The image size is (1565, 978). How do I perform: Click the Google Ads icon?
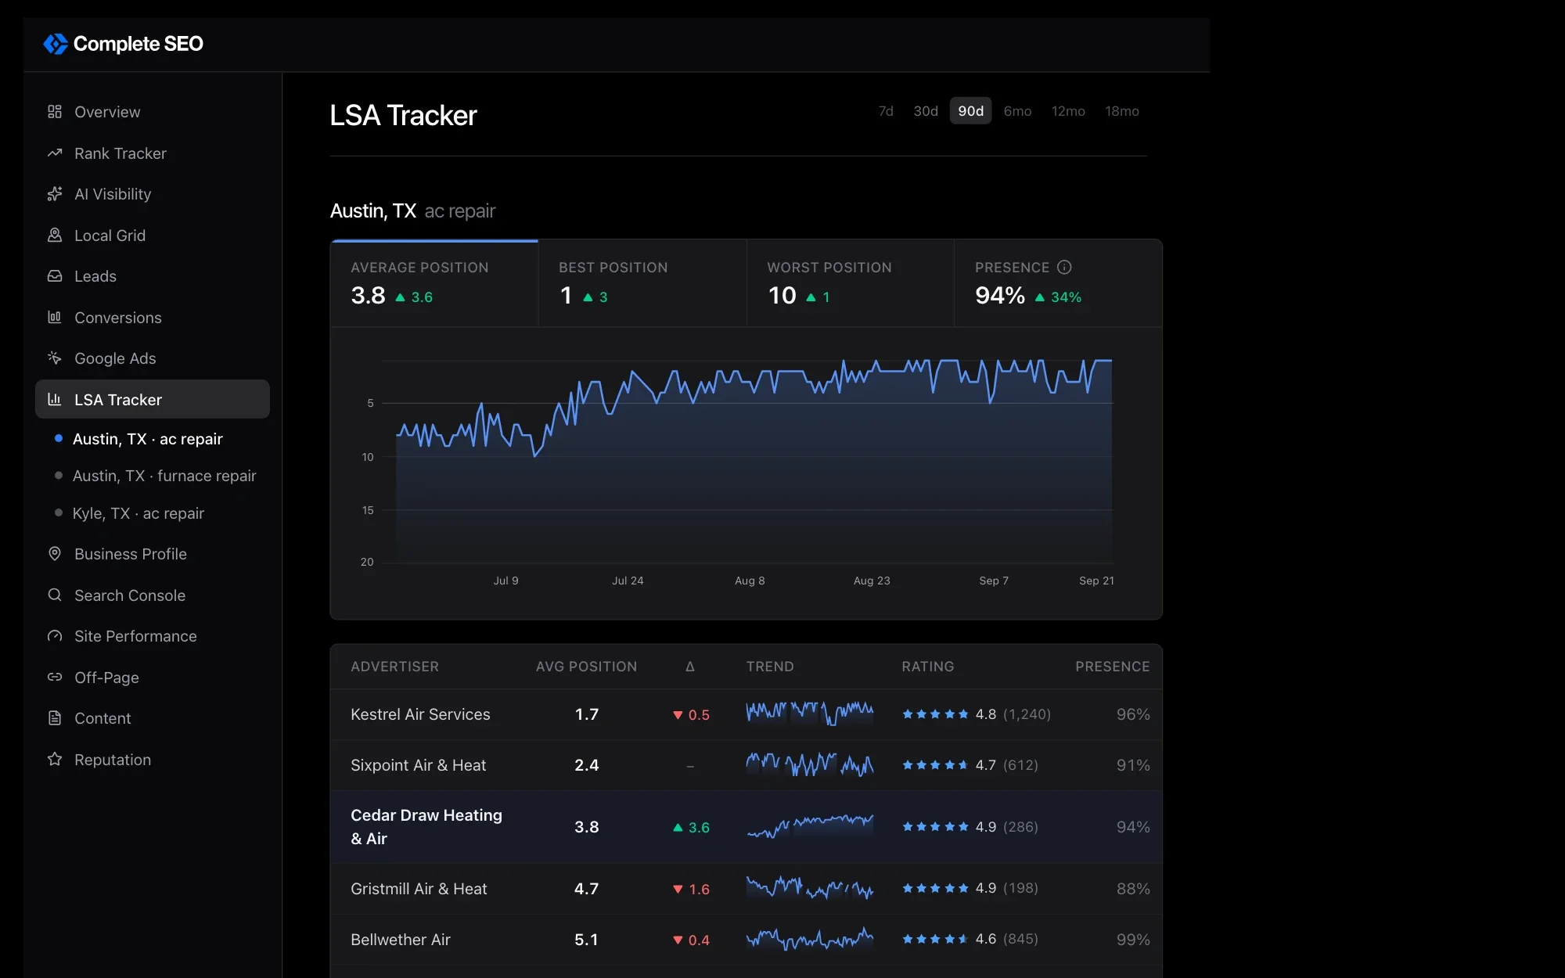pos(55,358)
